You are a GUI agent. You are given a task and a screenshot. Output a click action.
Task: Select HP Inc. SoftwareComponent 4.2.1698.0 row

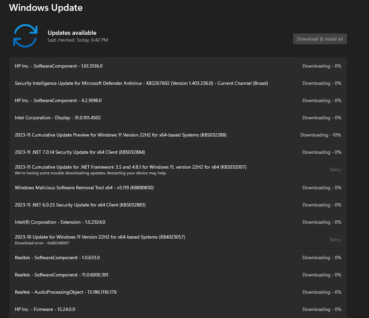tap(178, 100)
